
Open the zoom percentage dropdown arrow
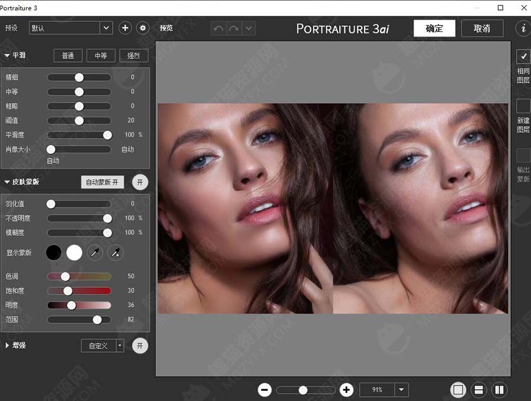[401, 389]
